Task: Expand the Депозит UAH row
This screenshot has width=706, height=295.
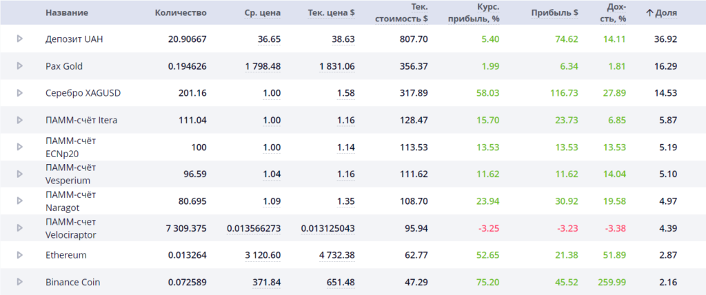Action: [x=20, y=39]
